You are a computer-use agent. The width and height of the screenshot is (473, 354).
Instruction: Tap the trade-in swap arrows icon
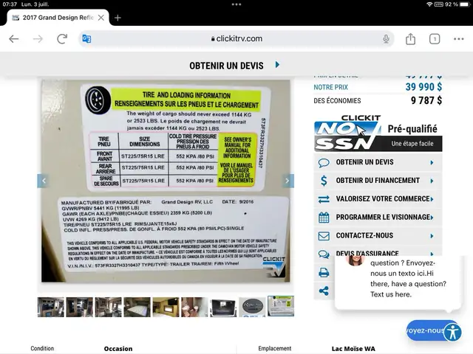coord(324,199)
